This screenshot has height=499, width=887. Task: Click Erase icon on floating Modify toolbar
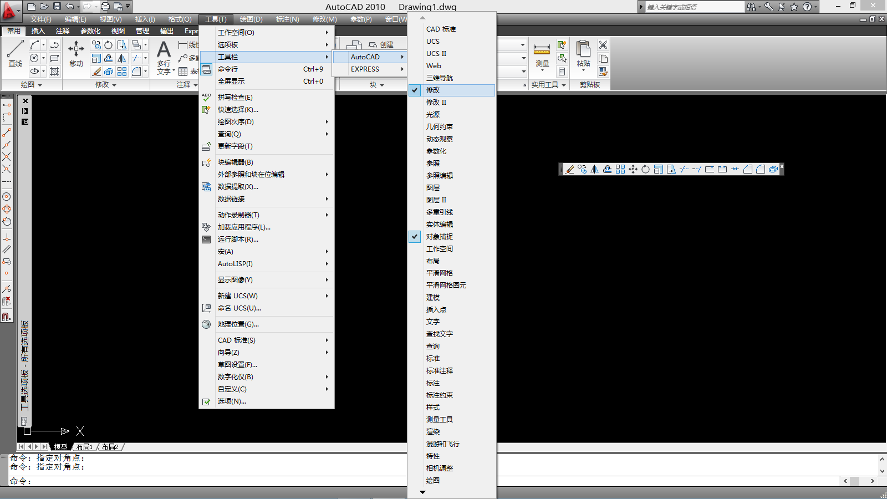pyautogui.click(x=569, y=169)
